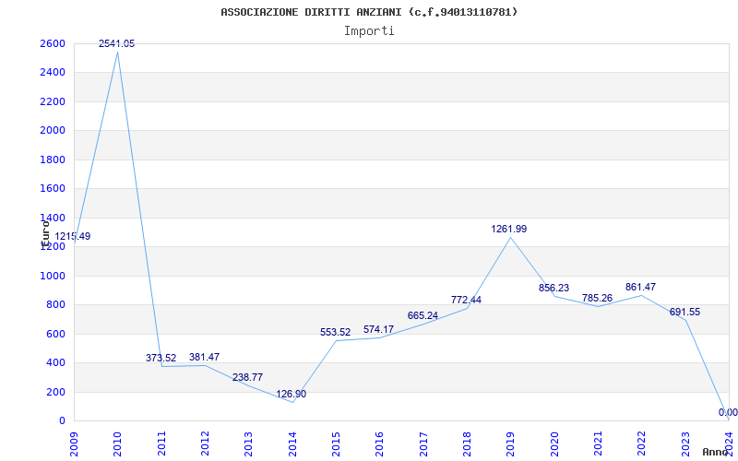Viewport: 738px width, 461px height.
Task: Select the 772.44 data label for 2018
Action: 466,300
